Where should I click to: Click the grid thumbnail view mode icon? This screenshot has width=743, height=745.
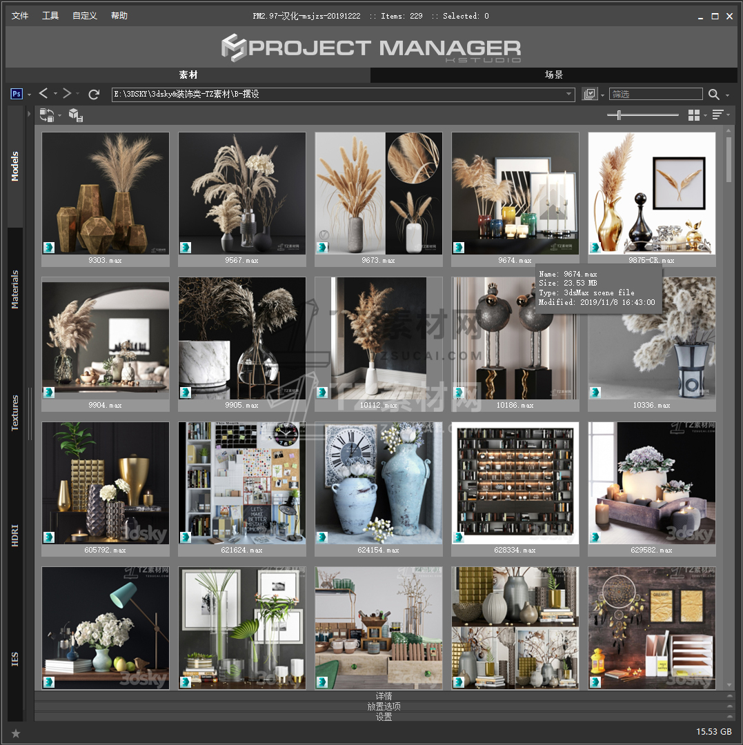[694, 115]
